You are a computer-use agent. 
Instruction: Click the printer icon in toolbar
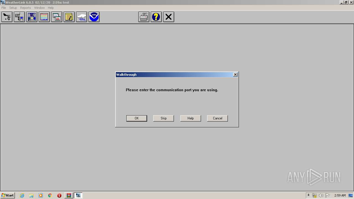coord(144,17)
